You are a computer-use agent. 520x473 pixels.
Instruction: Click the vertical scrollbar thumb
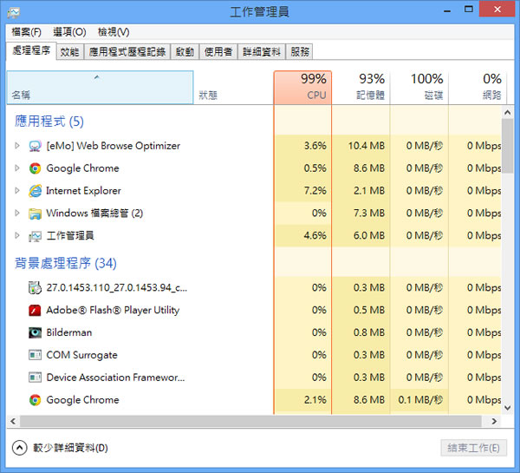507,146
